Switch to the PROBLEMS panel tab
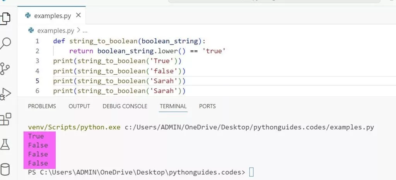Screen dimensions: 396x180 pos(42,106)
